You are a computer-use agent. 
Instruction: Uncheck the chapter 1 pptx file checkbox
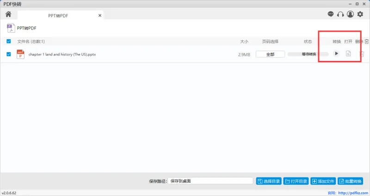(9, 54)
